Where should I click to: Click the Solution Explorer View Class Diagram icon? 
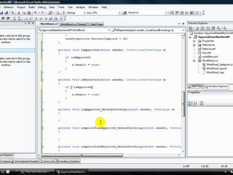tap(218, 28)
